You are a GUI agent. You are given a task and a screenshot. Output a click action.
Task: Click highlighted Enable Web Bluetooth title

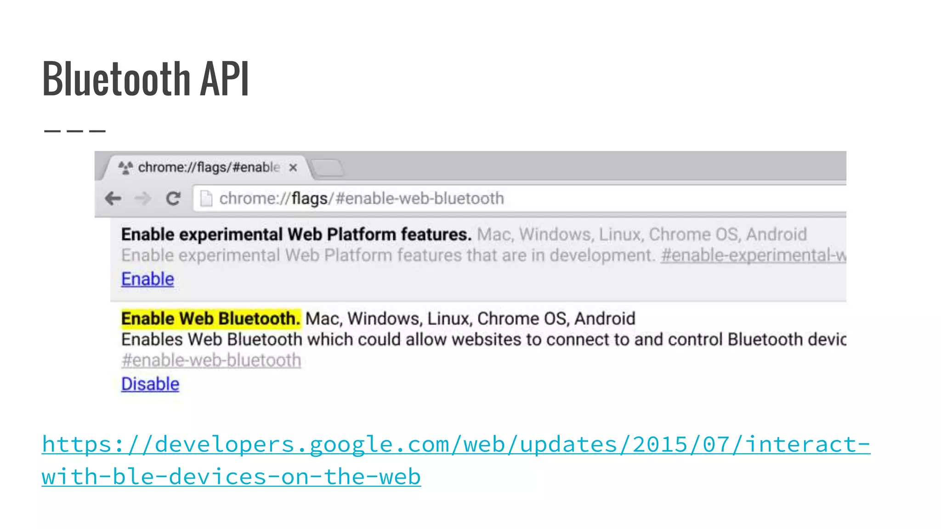point(210,319)
